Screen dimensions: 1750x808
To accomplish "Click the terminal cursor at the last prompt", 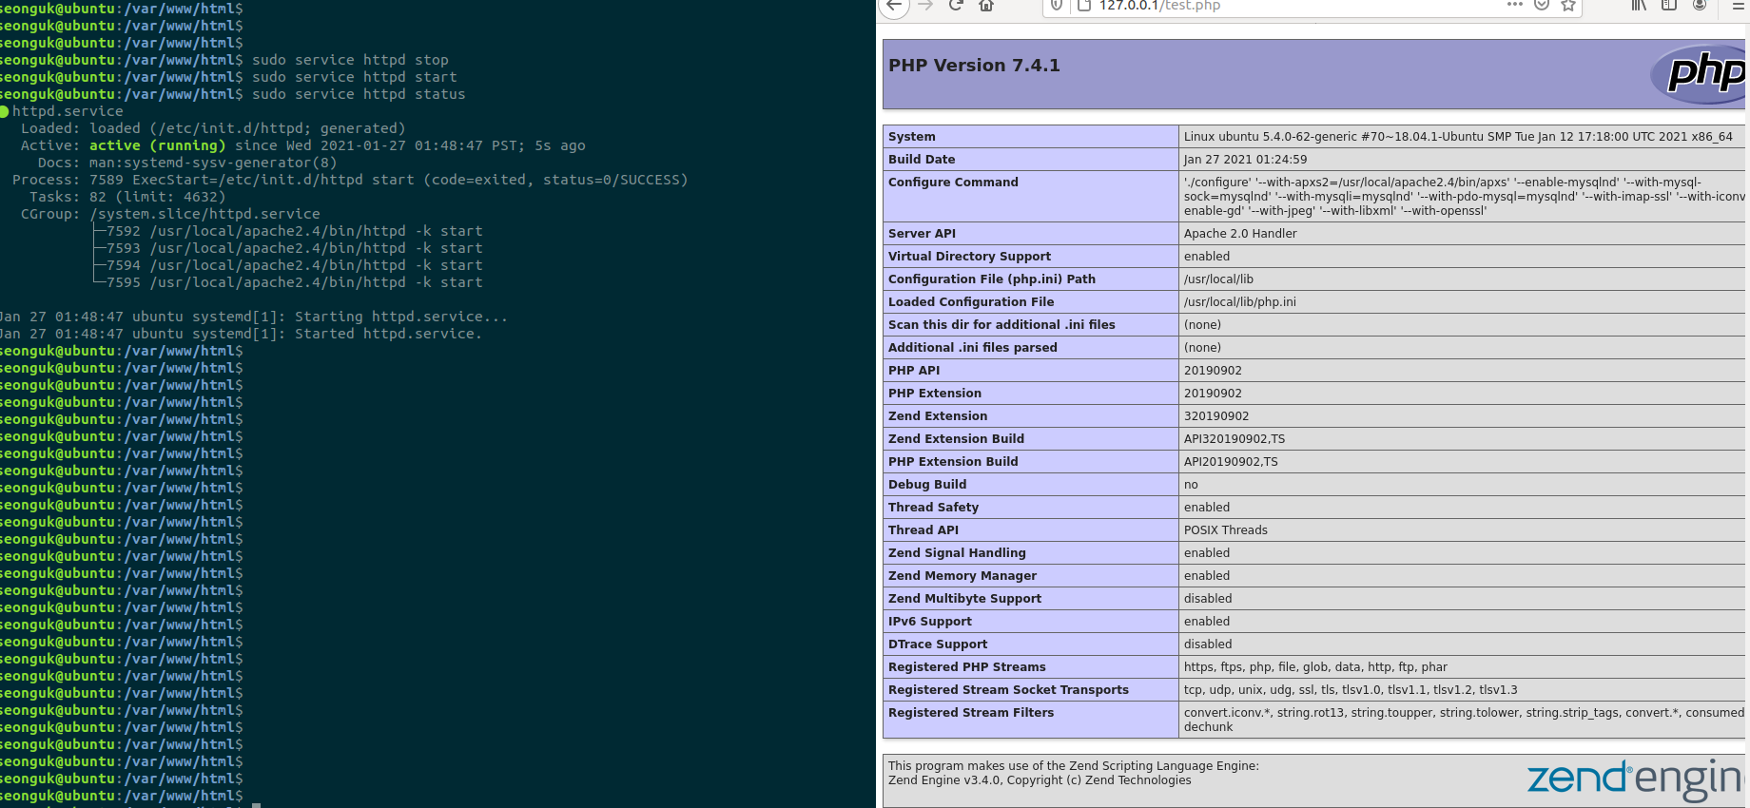I will click(256, 804).
